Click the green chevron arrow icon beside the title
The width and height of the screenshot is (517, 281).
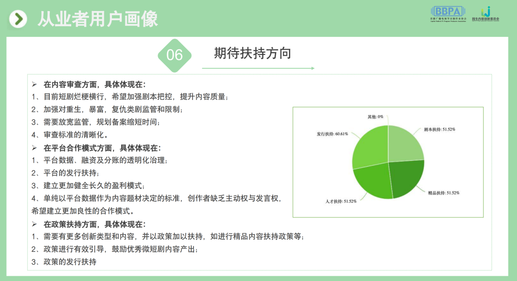click(x=18, y=19)
